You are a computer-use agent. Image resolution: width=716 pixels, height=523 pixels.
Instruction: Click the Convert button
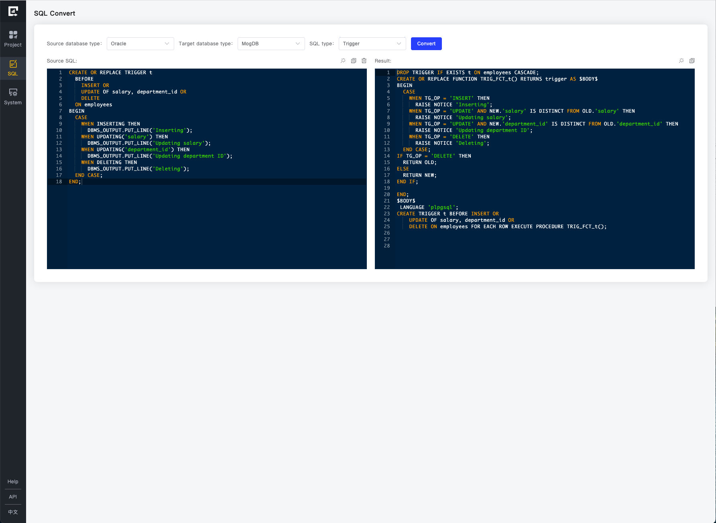[426, 43]
